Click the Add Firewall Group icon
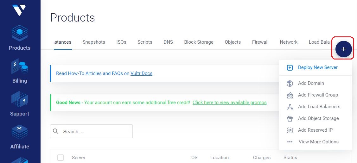The image size is (357, 163). pos(290,95)
